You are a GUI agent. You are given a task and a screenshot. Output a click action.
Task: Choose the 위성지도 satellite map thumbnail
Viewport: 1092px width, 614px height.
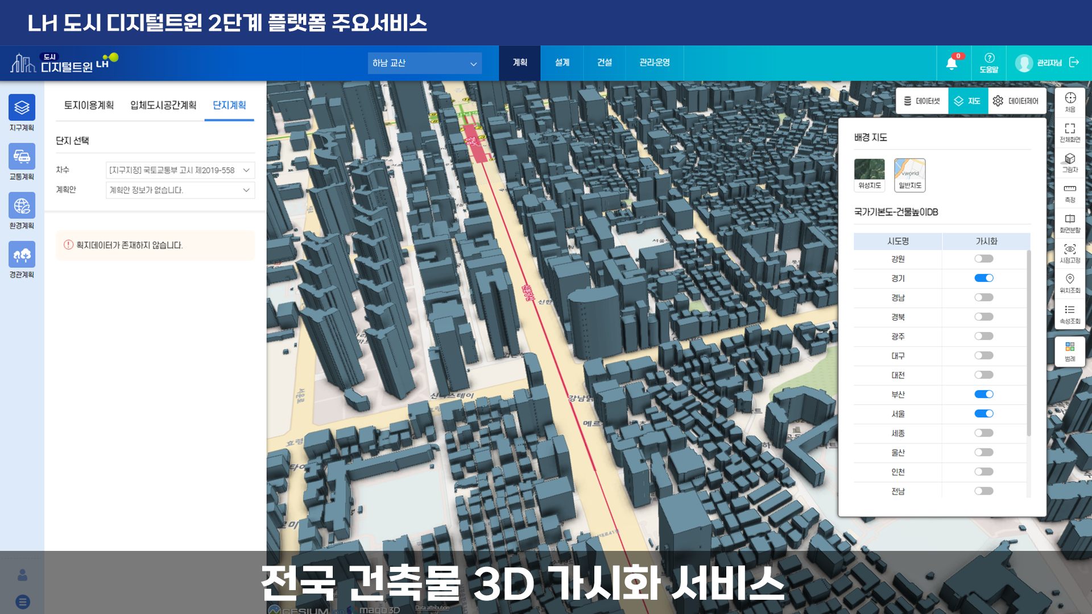click(x=869, y=175)
